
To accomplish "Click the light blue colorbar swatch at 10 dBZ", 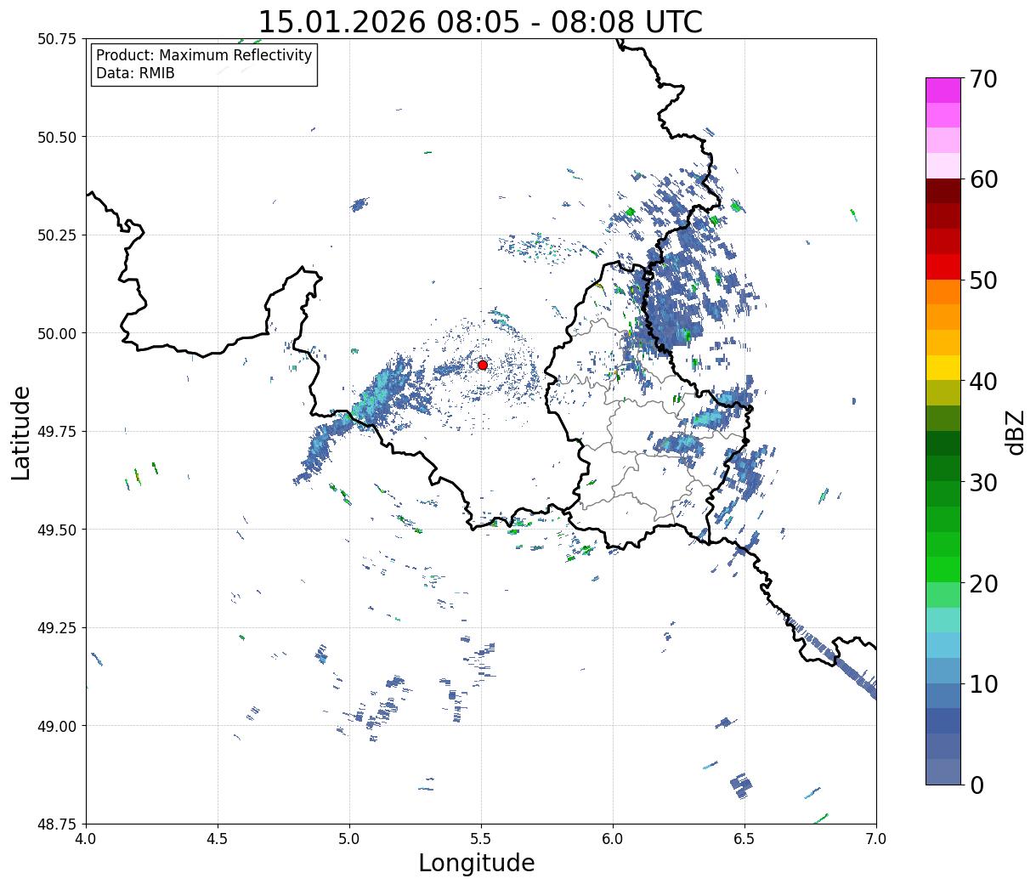I will point(943,671).
